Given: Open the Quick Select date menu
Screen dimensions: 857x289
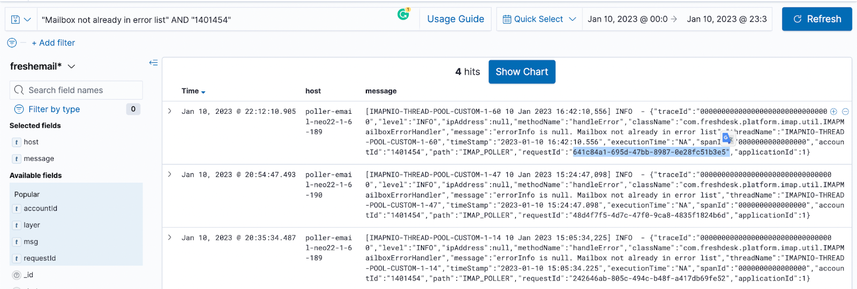Looking at the screenshot, I should (x=539, y=19).
